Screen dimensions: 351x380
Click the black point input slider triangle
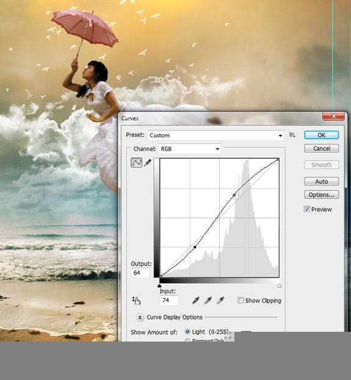(x=159, y=286)
